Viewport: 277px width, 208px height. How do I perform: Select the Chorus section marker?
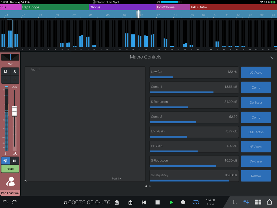[x=122, y=7]
